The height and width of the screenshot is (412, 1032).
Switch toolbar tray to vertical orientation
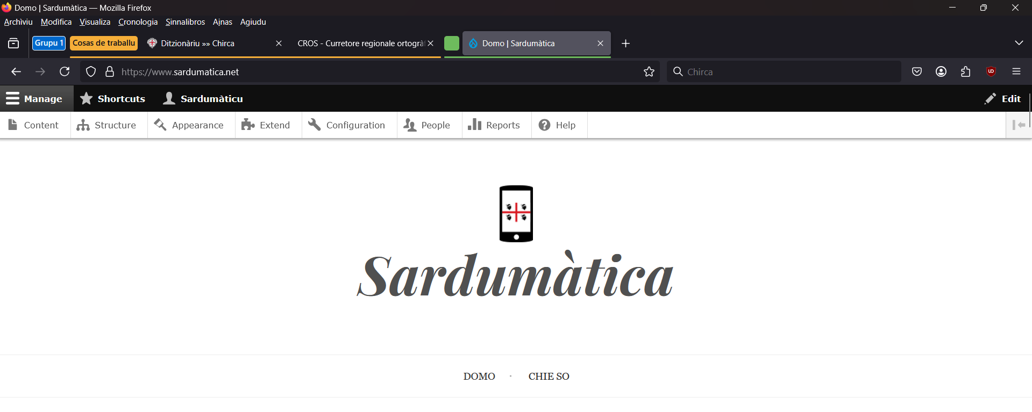coord(1019,125)
